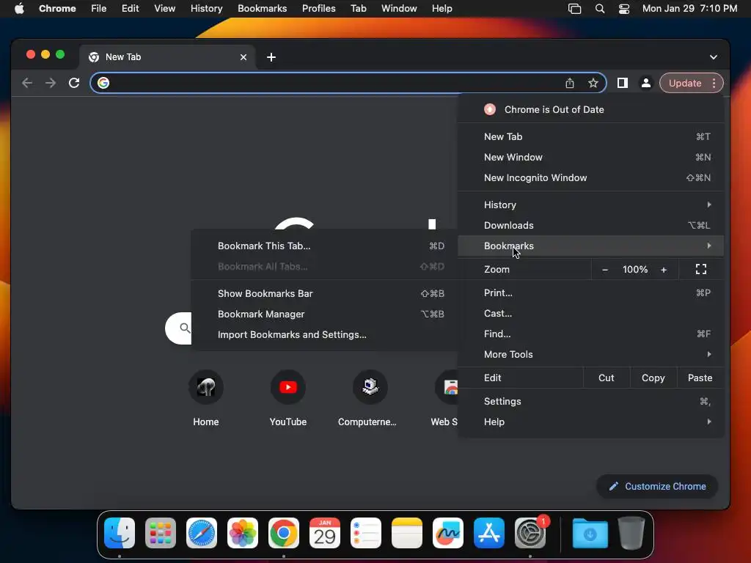Expand the More Tools submenu
Image resolution: width=751 pixels, height=563 pixels.
[x=591, y=355]
